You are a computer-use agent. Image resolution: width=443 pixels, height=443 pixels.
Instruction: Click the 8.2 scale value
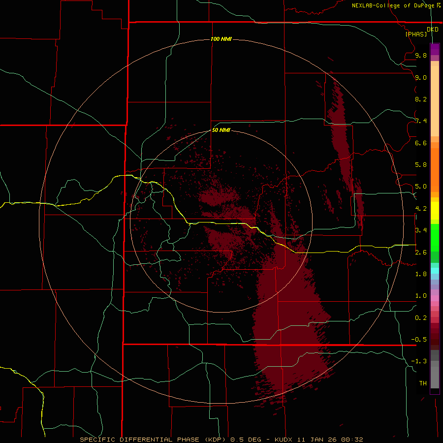(x=421, y=99)
